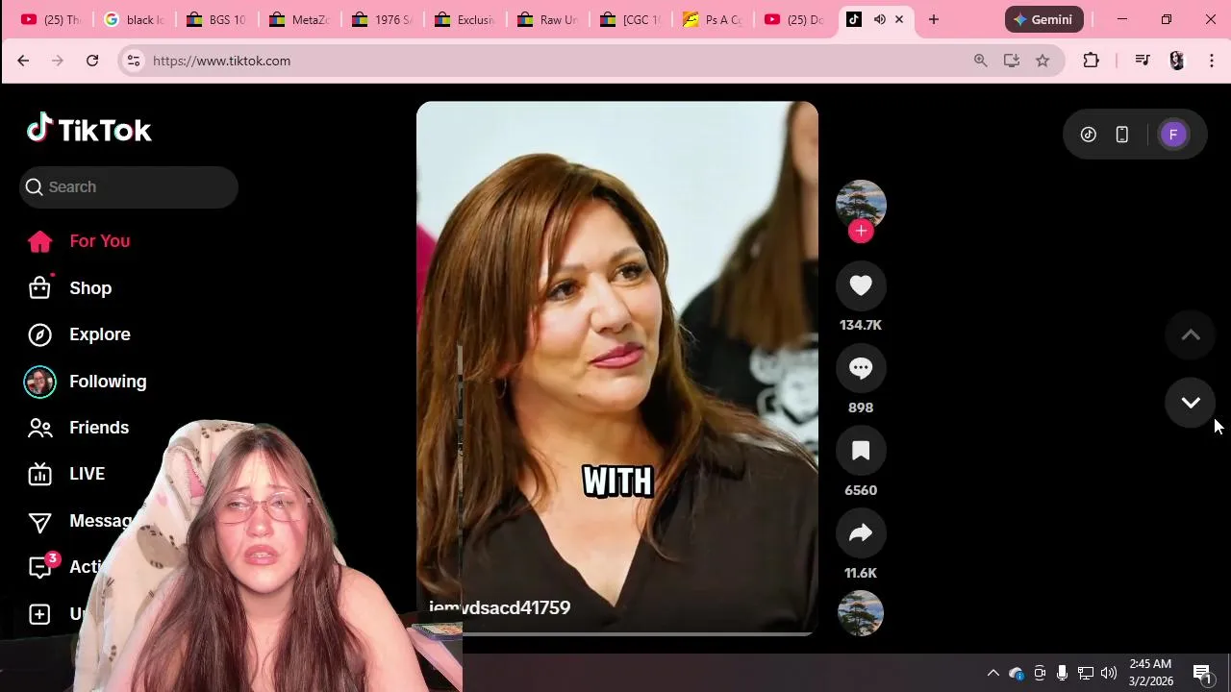Screen dimensions: 1231x692
Task: Click the Friends people icon
Action: coord(39,428)
